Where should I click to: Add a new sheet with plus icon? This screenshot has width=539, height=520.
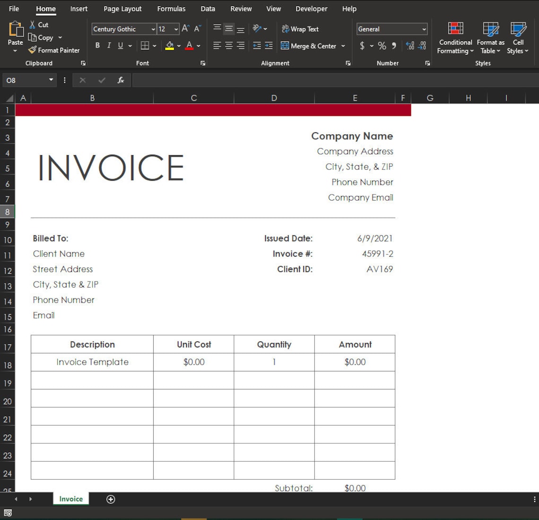[111, 499]
